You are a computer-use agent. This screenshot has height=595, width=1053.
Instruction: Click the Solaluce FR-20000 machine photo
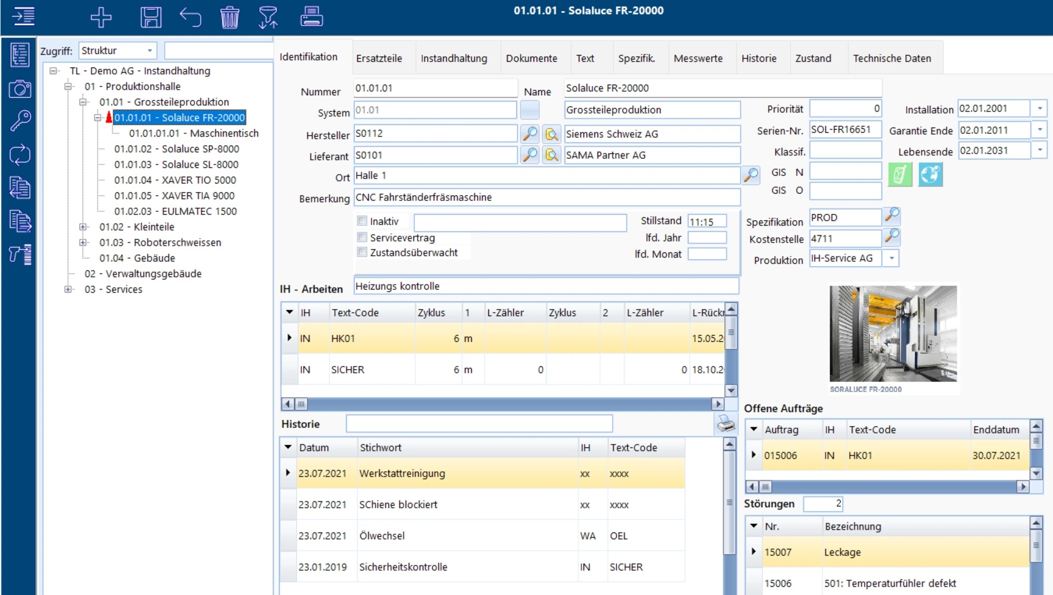pyautogui.click(x=893, y=333)
